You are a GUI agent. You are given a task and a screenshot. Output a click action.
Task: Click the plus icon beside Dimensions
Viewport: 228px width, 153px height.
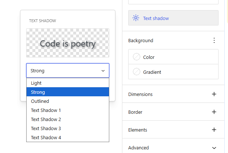[214, 94]
